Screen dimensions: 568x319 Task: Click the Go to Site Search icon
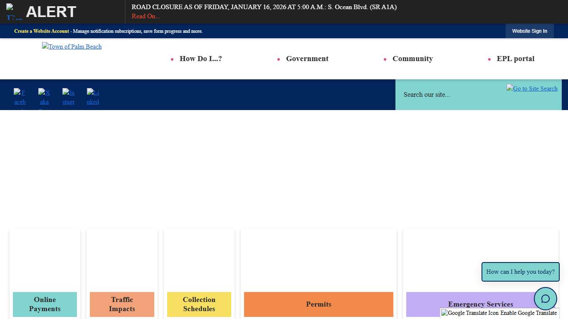coord(532,88)
